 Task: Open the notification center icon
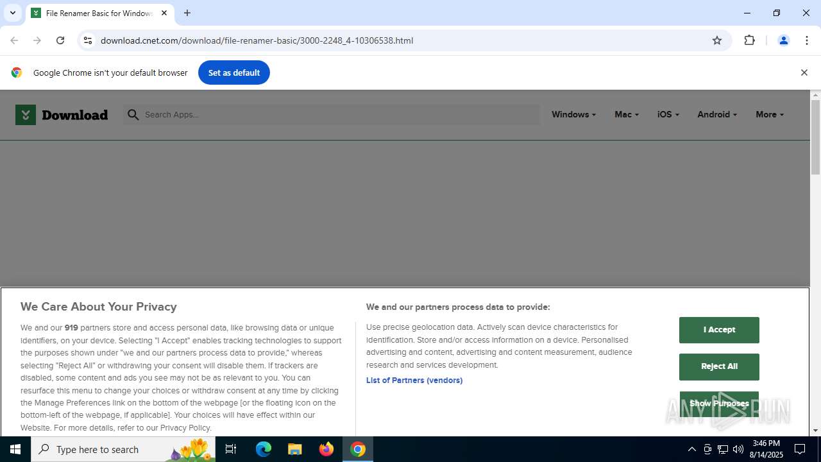[x=800, y=449]
